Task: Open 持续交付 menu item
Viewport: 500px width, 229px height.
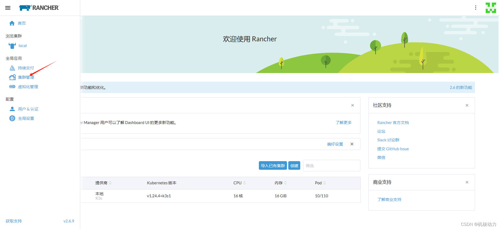Action: pyautogui.click(x=26, y=68)
